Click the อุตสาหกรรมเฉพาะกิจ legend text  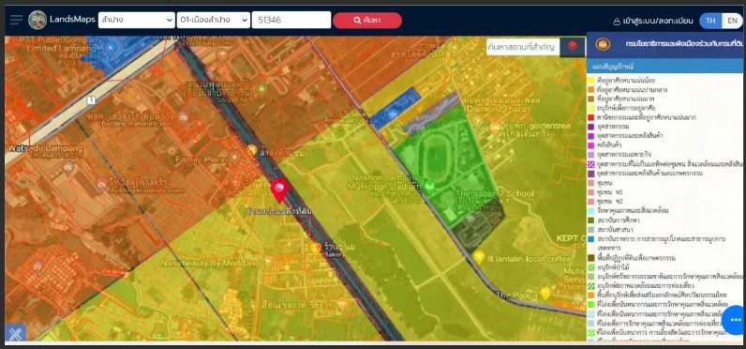coord(624,155)
